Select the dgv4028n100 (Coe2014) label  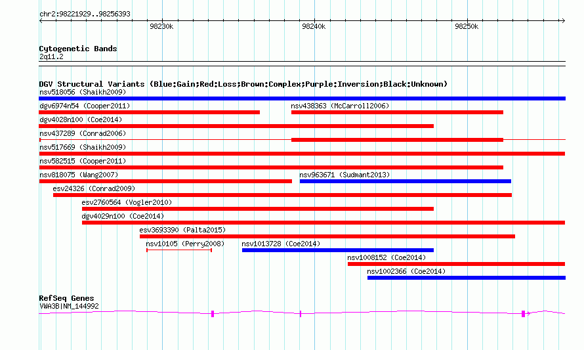tap(81, 120)
